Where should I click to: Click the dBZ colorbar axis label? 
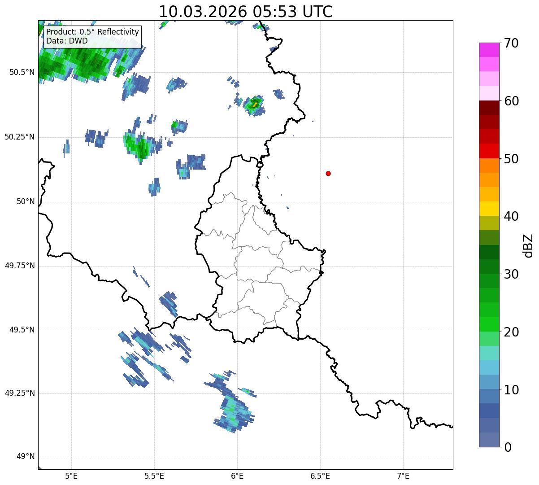(x=528, y=245)
